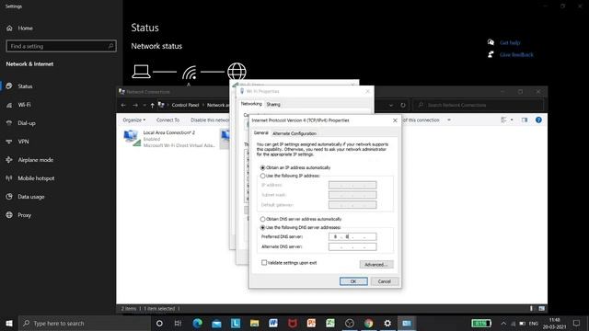Viewport: 589px width, 331px height.
Task: Open view options dropdown arrow
Action: coord(512,120)
